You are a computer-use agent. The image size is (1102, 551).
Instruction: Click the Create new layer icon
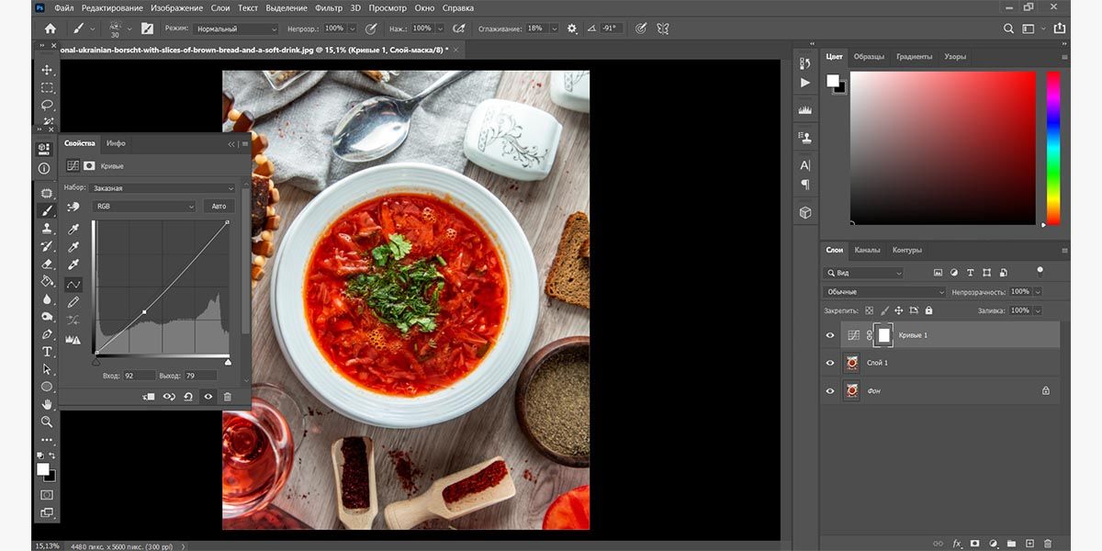(x=1030, y=544)
